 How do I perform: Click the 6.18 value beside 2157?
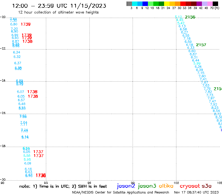[x=190, y=45]
